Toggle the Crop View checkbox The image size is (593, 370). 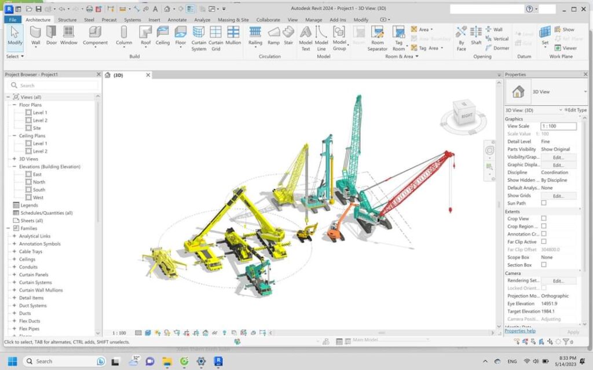544,218
